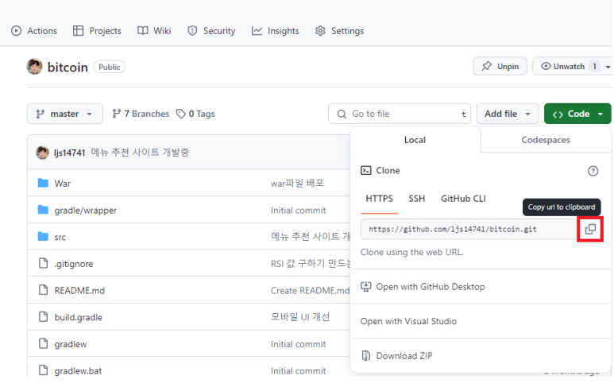The height and width of the screenshot is (387, 614).
Task: Open the gradle/wrapper folder
Action: pos(85,211)
